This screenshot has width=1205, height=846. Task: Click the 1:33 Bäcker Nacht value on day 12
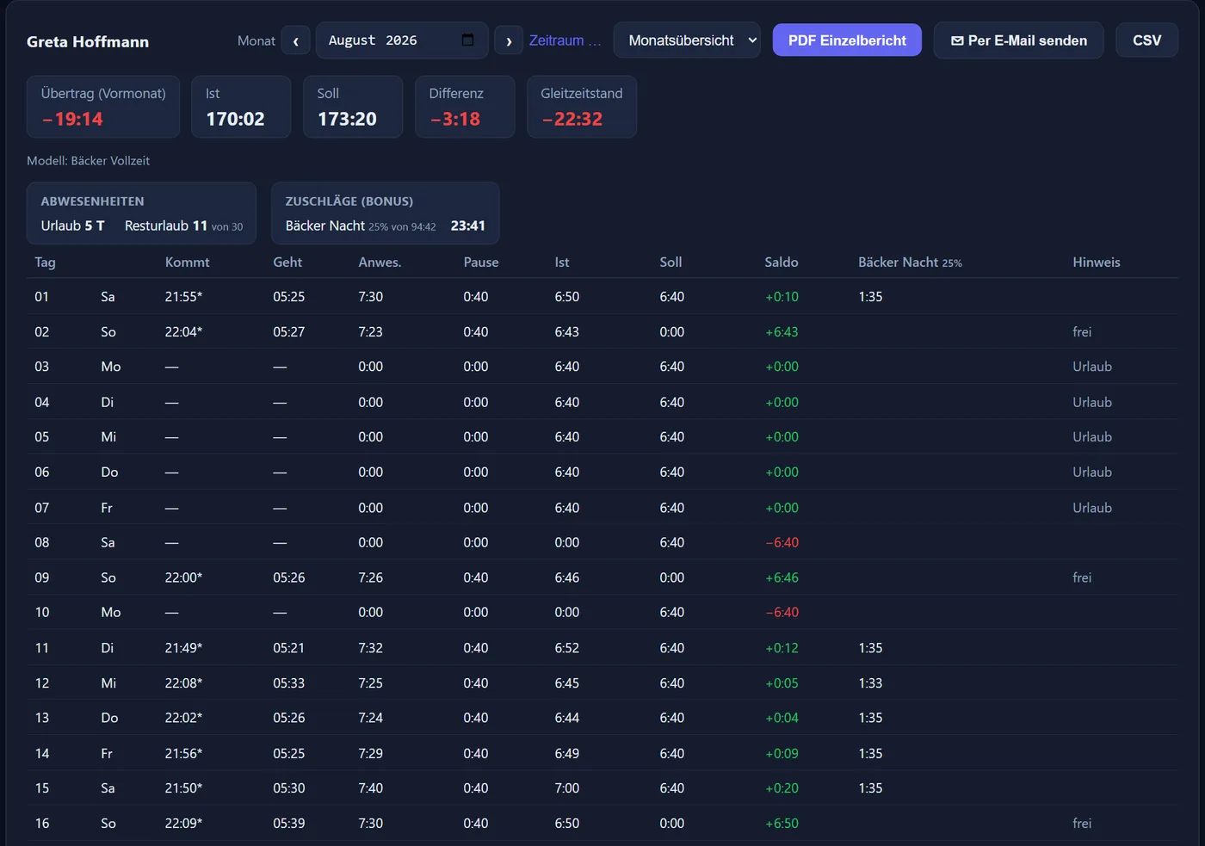[x=870, y=683]
